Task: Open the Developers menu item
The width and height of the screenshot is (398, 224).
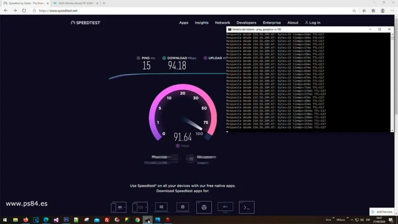Action: tap(246, 23)
